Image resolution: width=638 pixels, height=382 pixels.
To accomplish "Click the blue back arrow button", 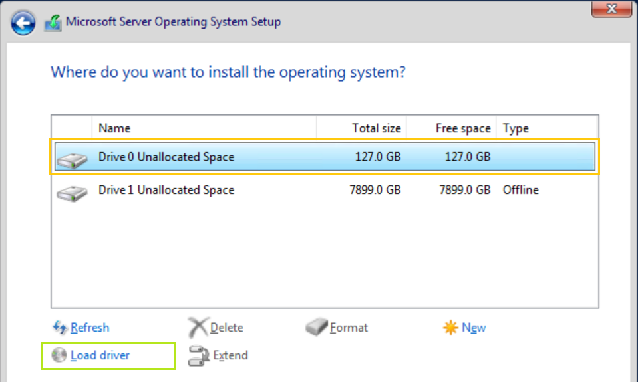I will tap(23, 23).
